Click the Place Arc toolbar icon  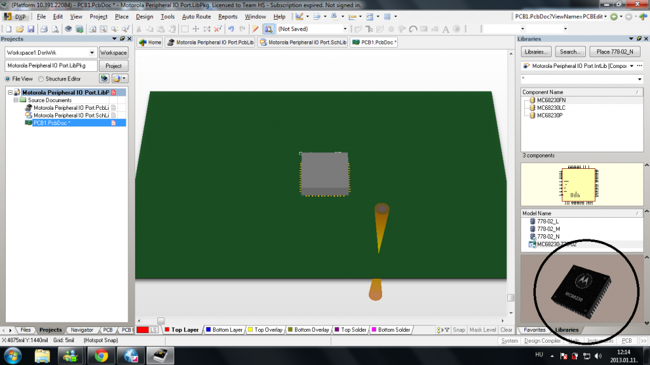tap(413, 29)
